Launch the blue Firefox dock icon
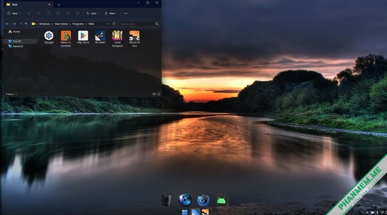Screen dimensions: 387x215 (203, 200)
